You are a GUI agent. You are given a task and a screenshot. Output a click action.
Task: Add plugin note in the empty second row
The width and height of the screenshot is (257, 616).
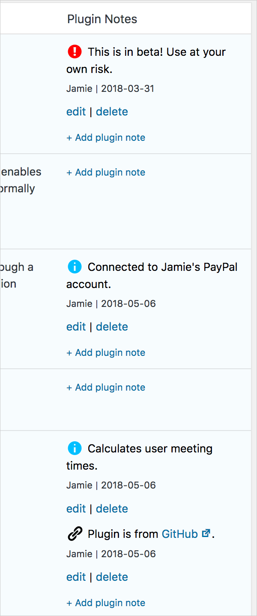point(106,173)
